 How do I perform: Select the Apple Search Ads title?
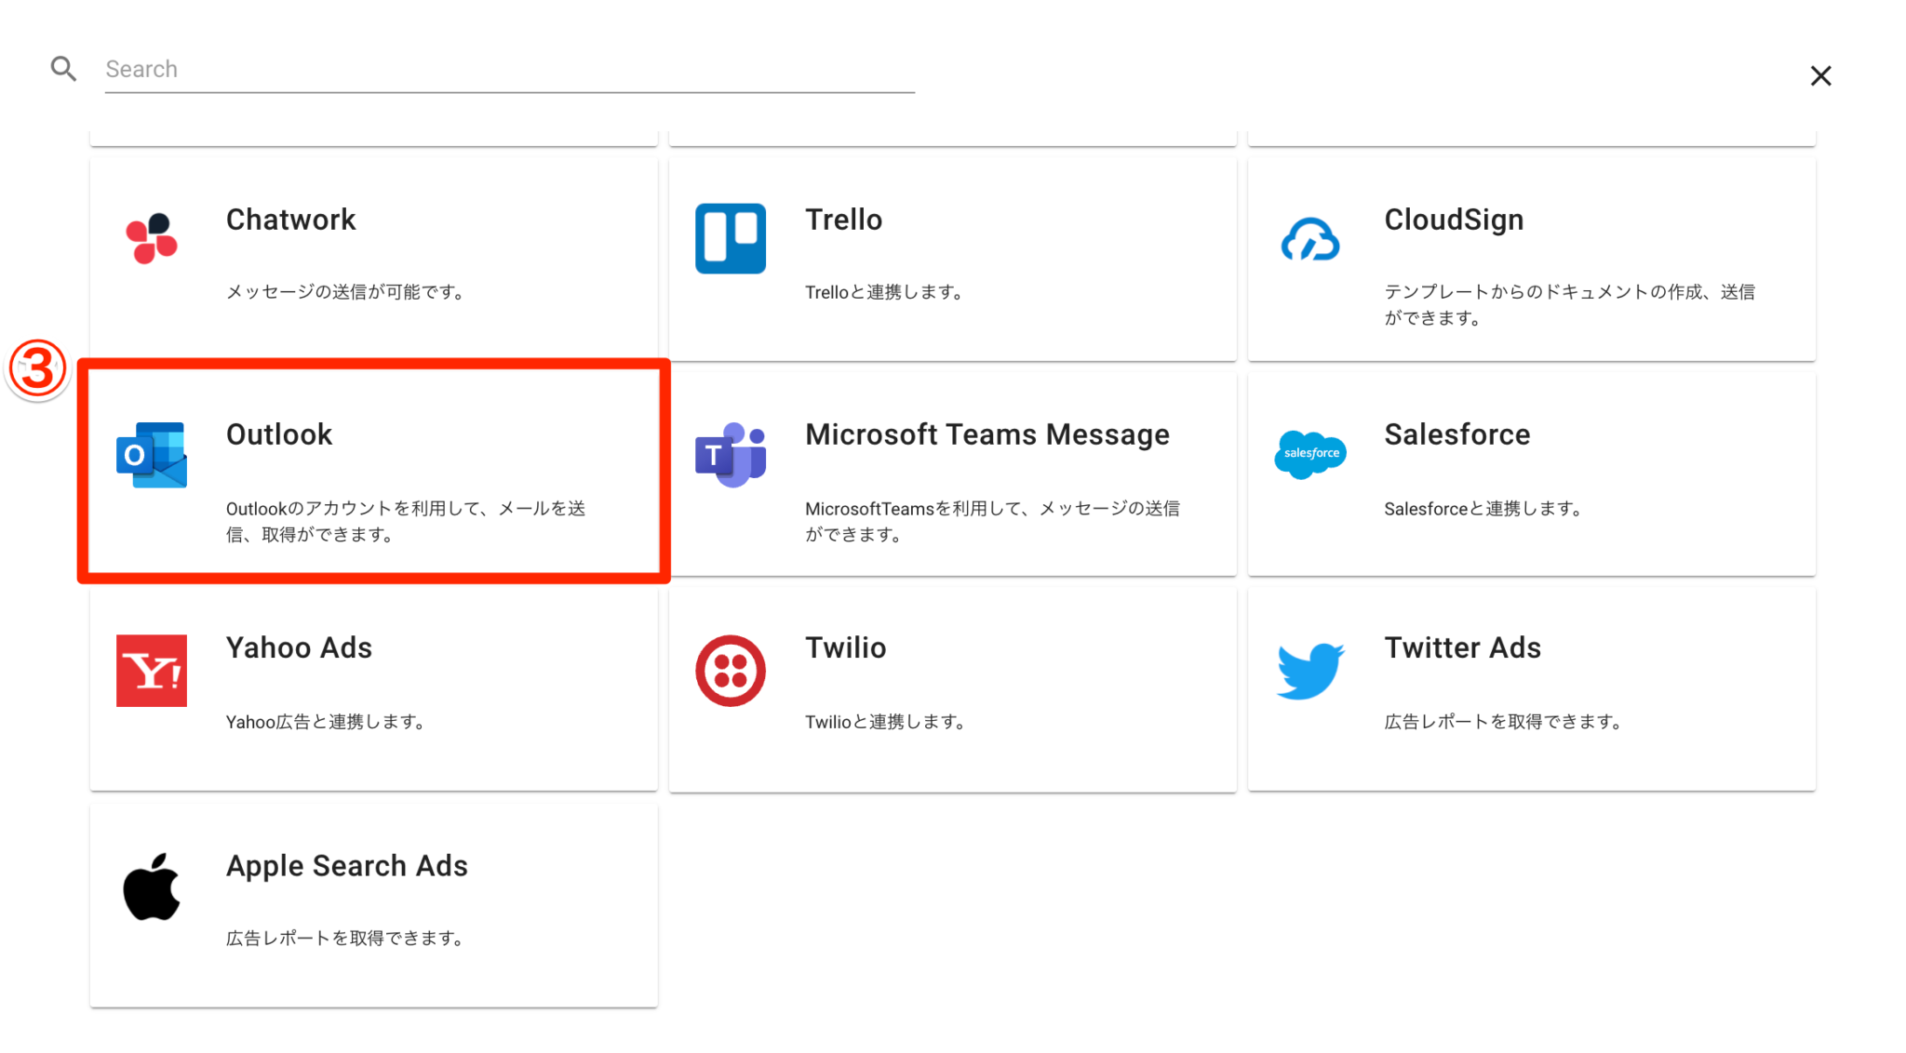(346, 866)
